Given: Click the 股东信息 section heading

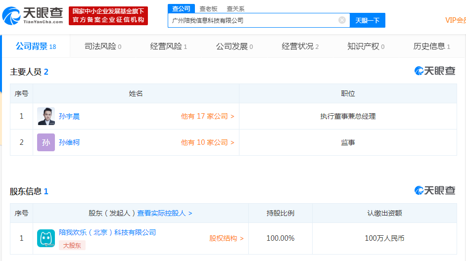Looking at the screenshot, I should 29,191.
